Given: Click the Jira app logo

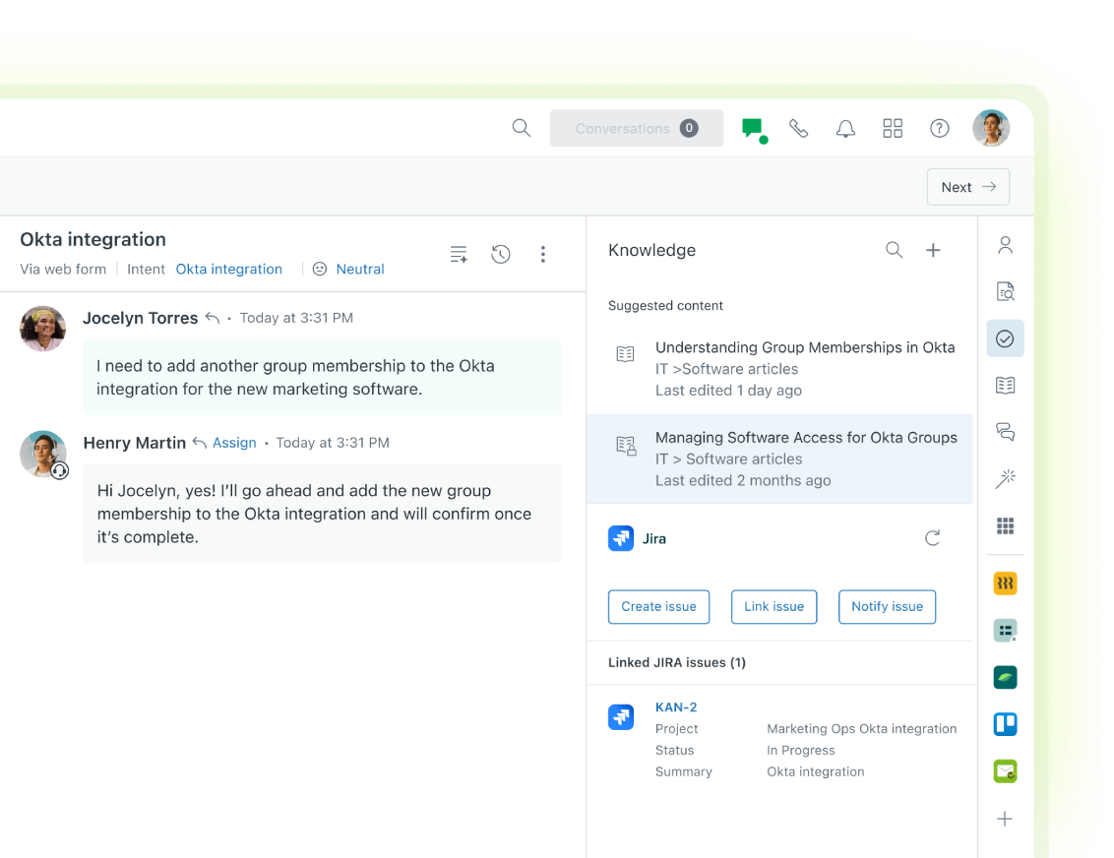Looking at the screenshot, I should click(x=621, y=538).
